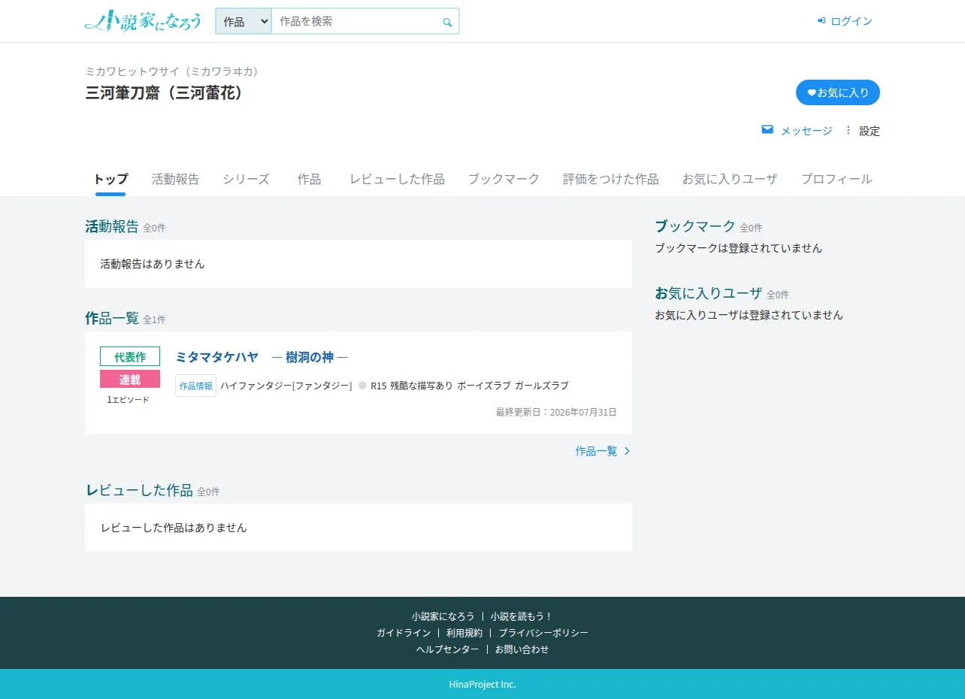Open the 作品一覧 full list link

pos(596,451)
